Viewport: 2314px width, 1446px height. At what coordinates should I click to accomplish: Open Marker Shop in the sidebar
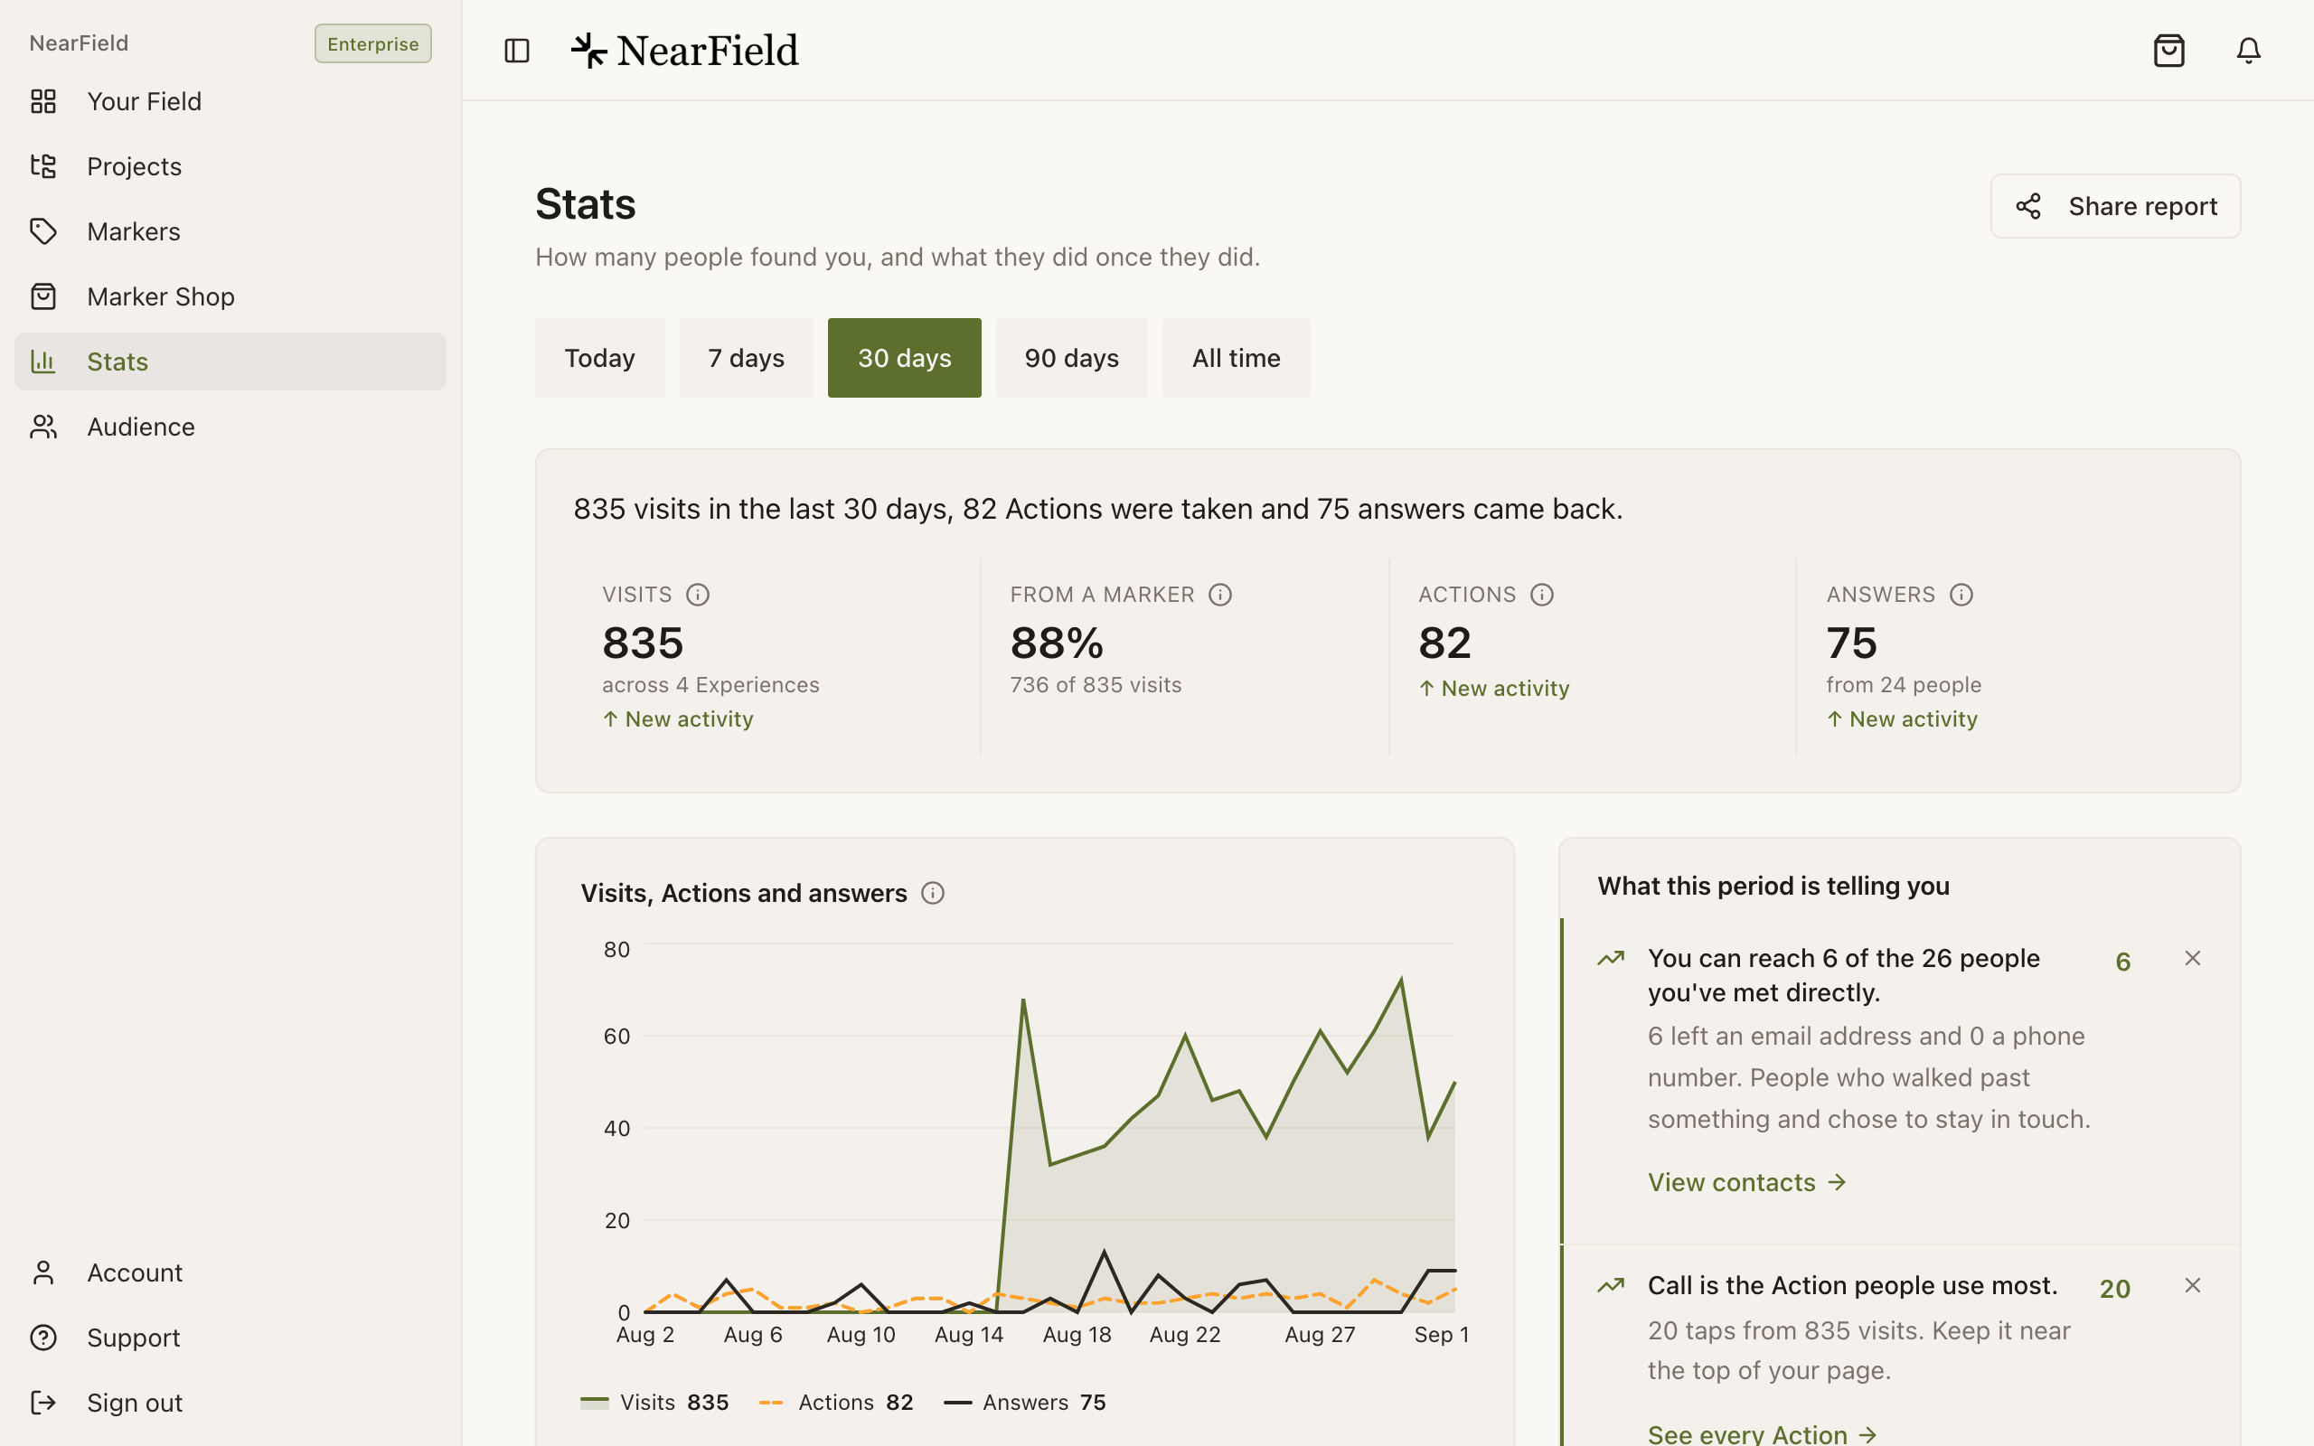point(230,296)
